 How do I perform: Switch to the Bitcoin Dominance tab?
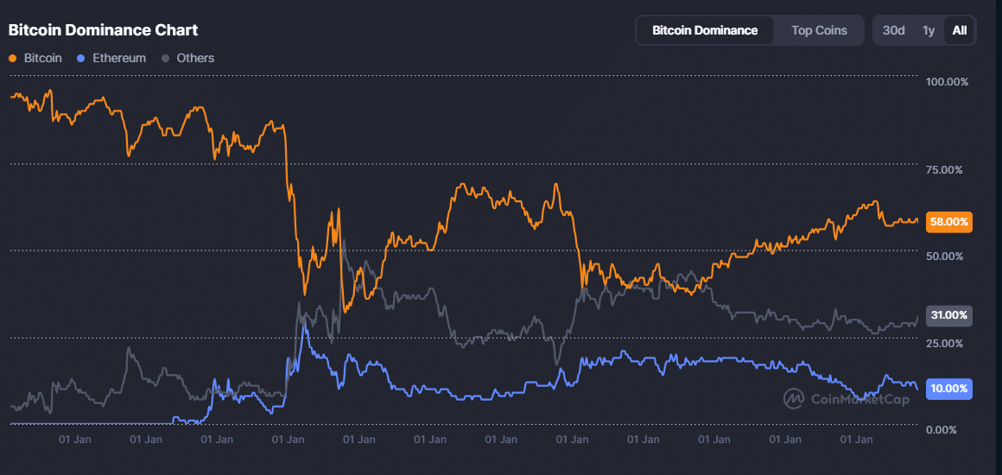pos(705,30)
